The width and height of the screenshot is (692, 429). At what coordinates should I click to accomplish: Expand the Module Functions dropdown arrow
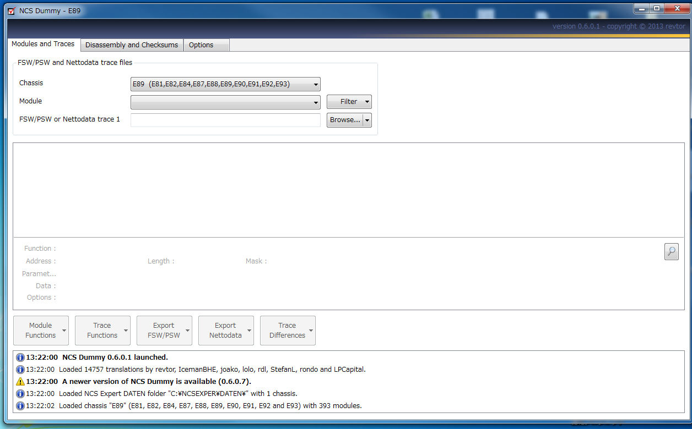pos(64,331)
